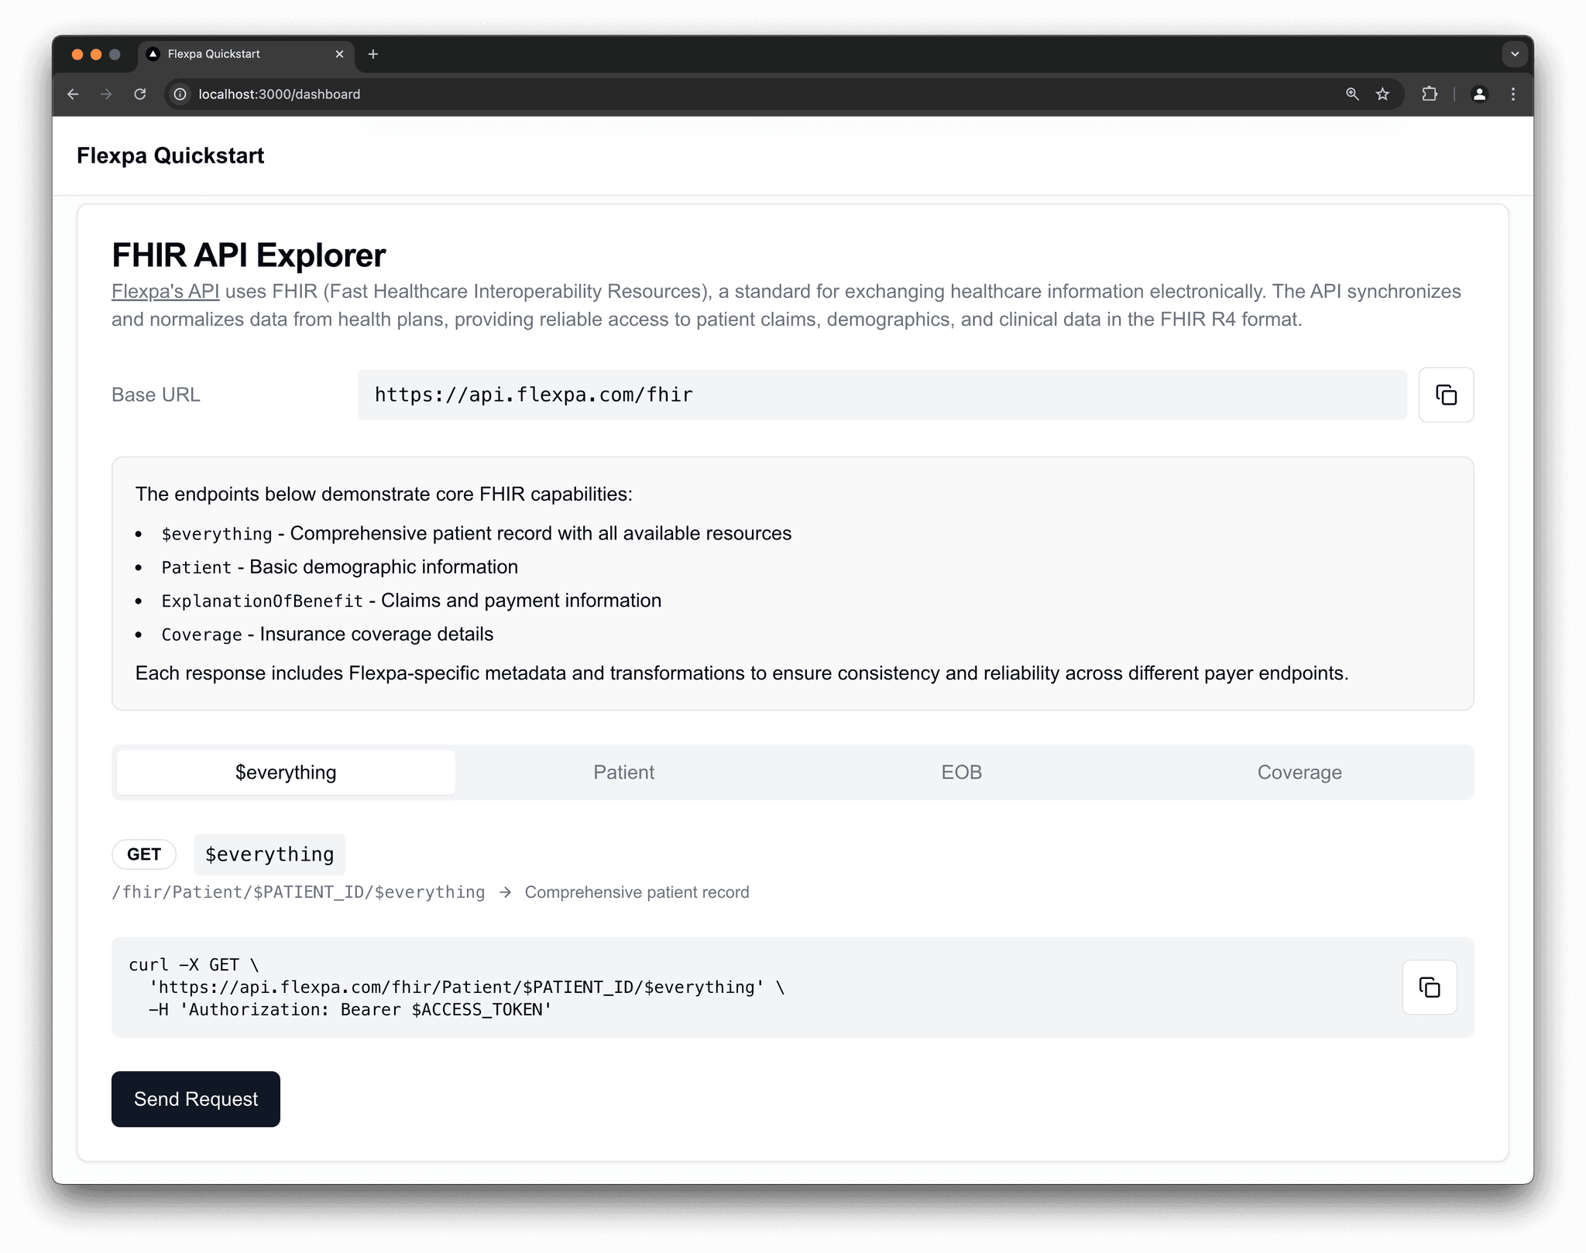The image size is (1586, 1253).
Task: Switch to the EOB tab
Action: point(961,772)
